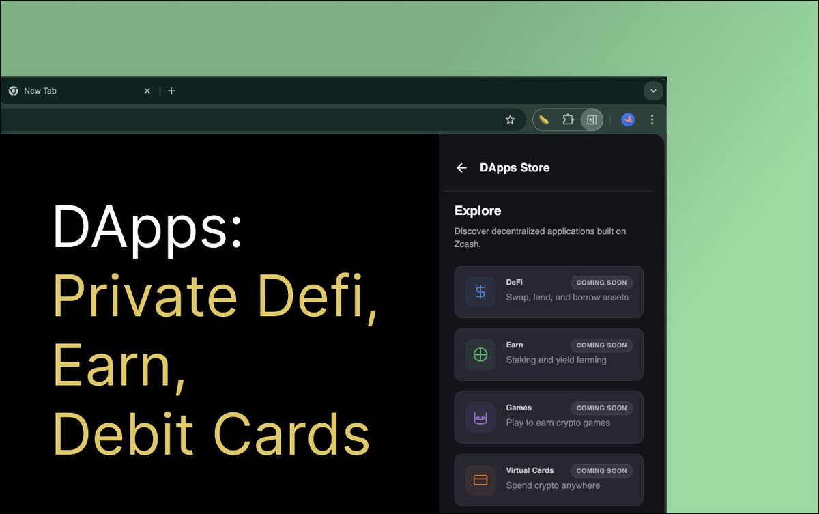Expand the tab search chevron dropdown
This screenshot has width=819, height=514.
[x=653, y=91]
